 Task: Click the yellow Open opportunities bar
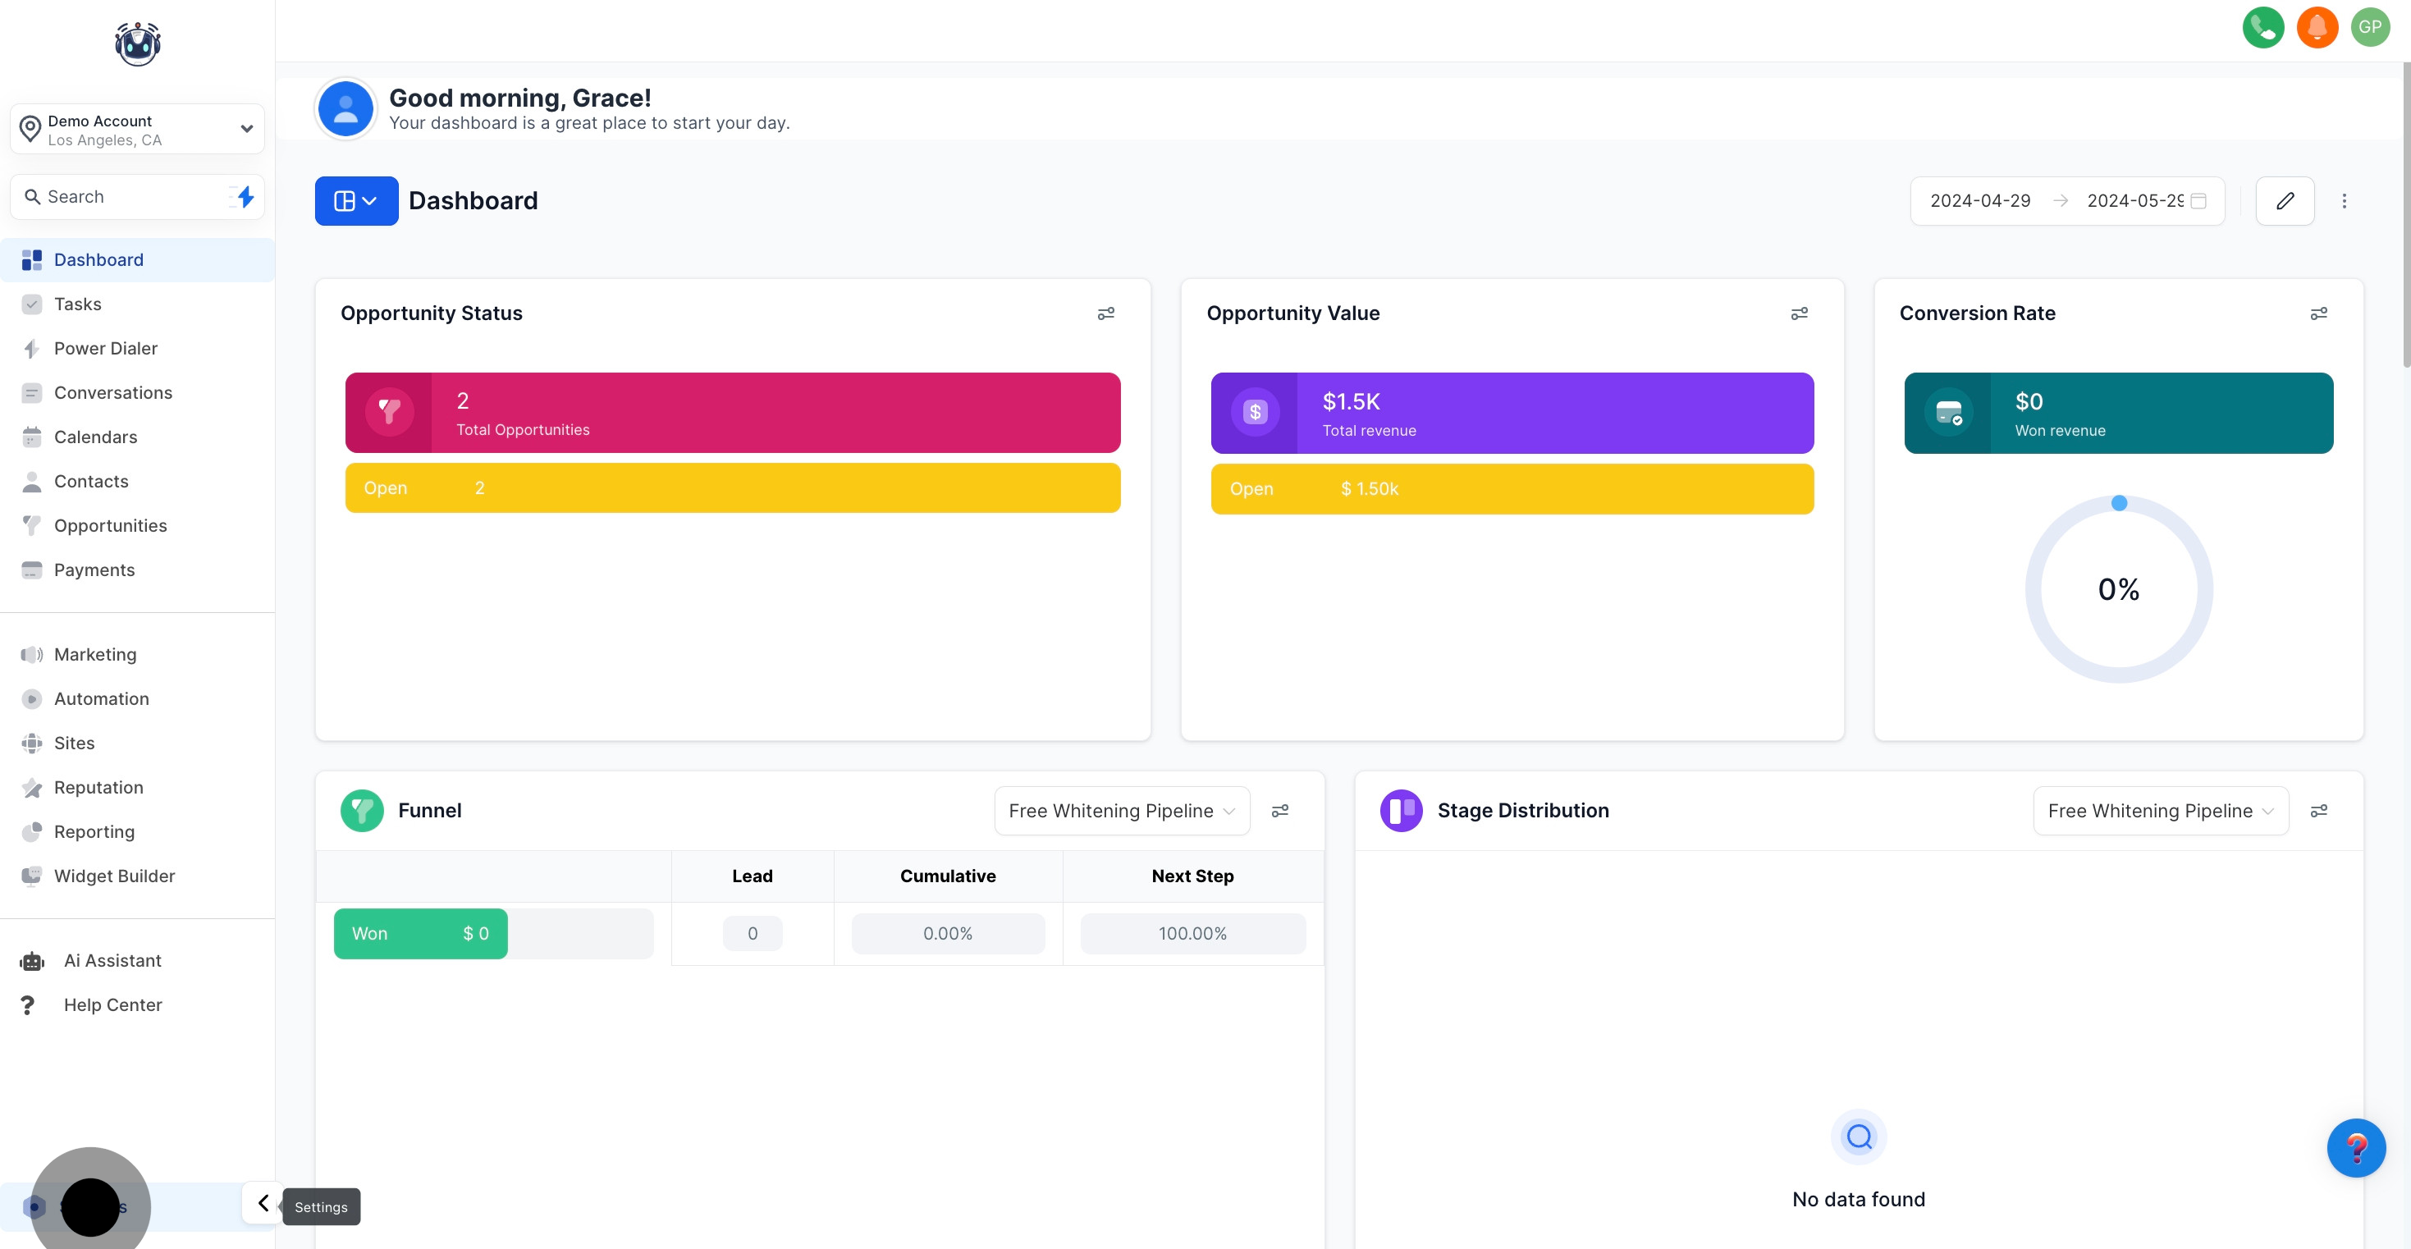click(x=732, y=487)
